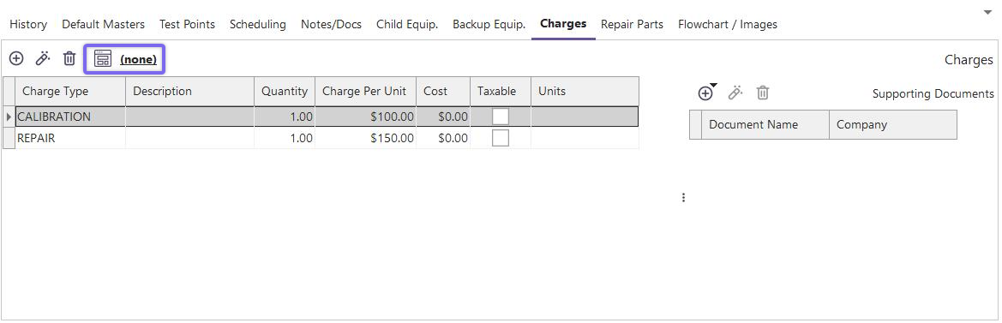This screenshot has height=323, width=1002.
Task: Delete the selected charge with trash icon
Action: (x=69, y=59)
